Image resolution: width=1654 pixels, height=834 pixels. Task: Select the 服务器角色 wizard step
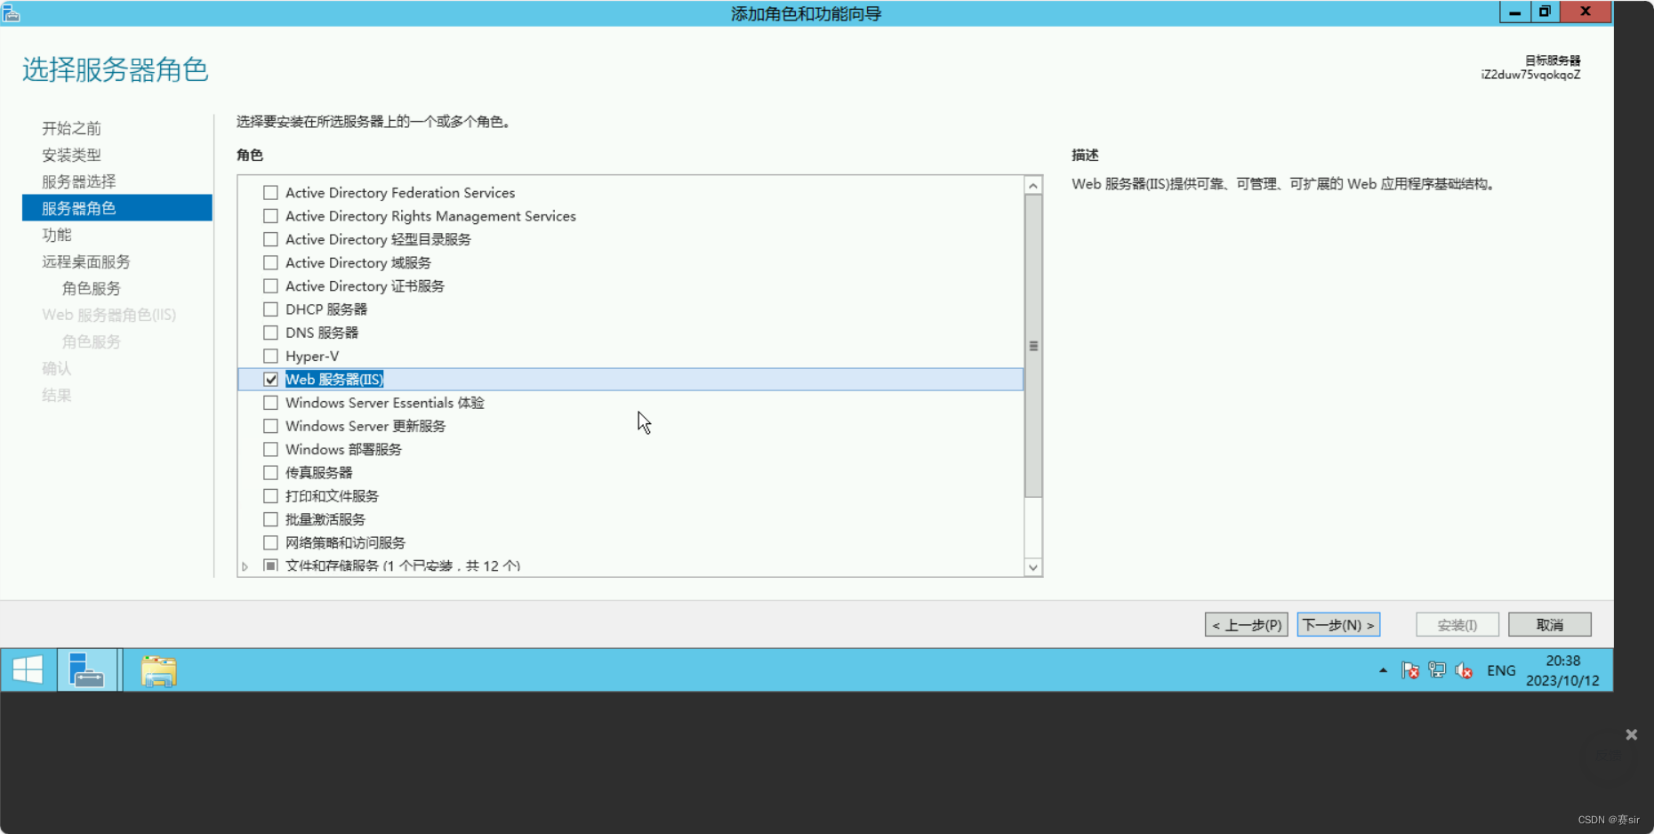pyautogui.click(x=117, y=208)
